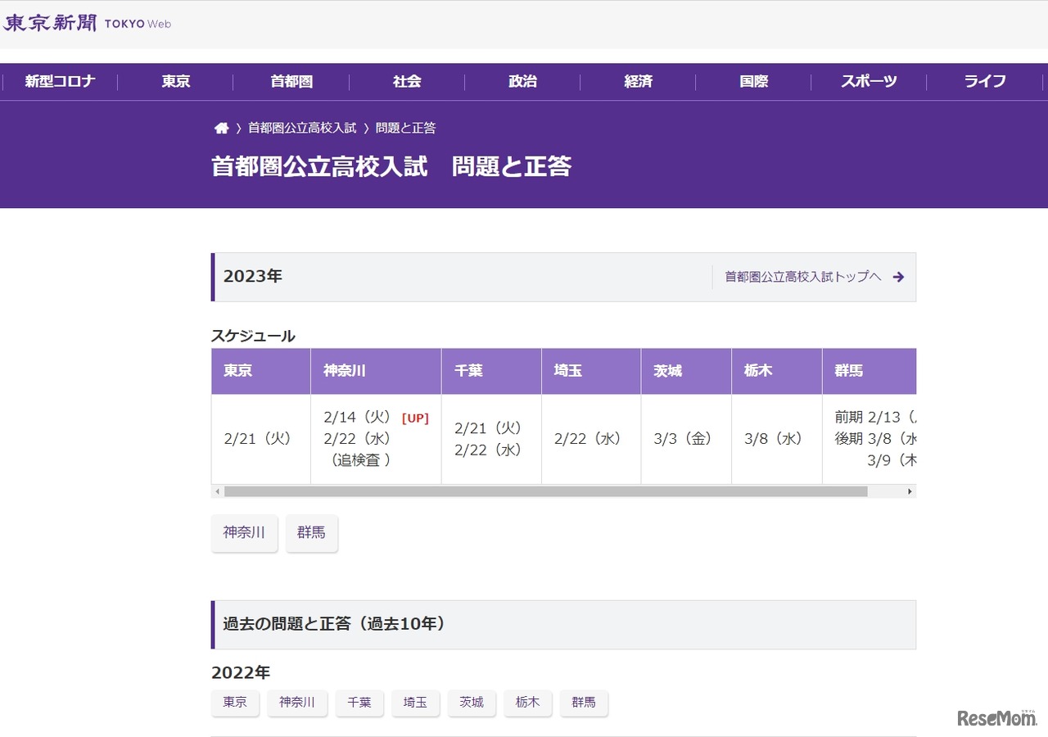Open the 経済 category

pos(638,82)
